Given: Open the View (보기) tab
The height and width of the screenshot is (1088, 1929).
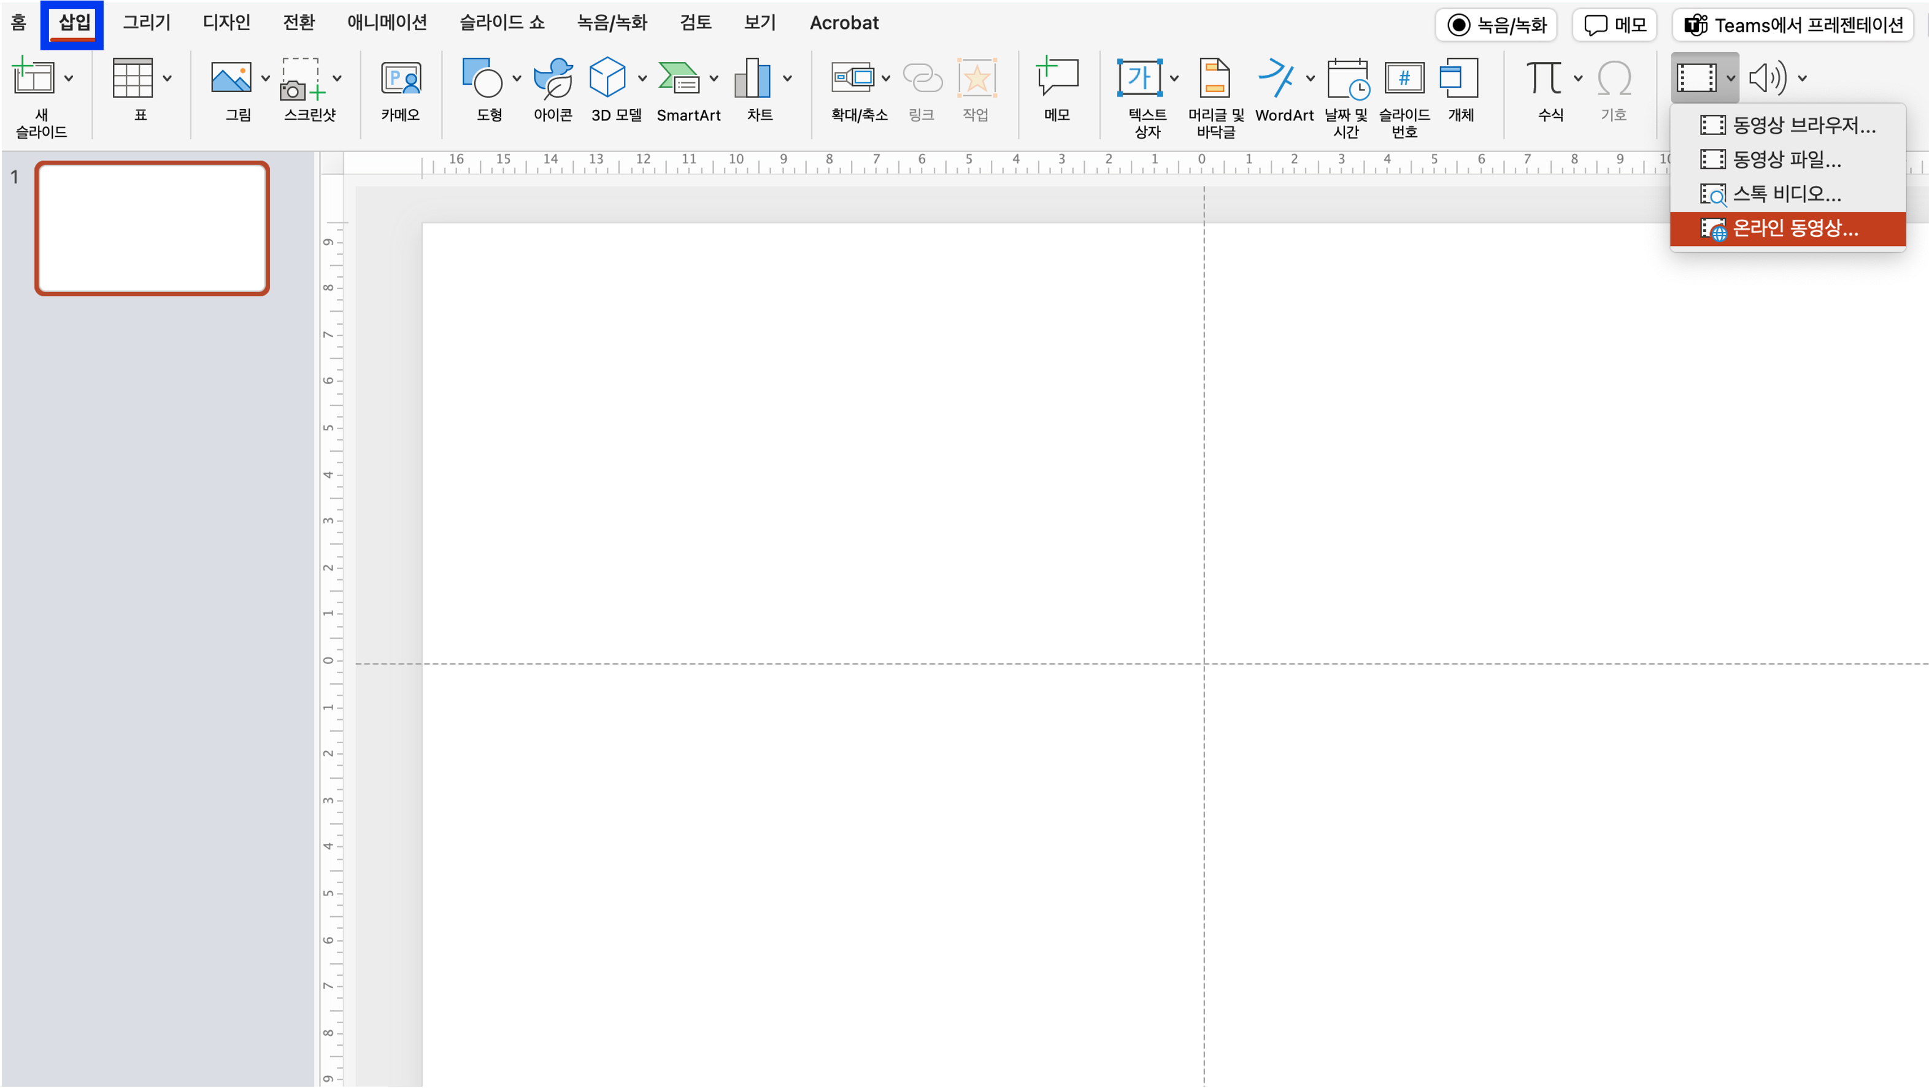Looking at the screenshot, I should 760,23.
